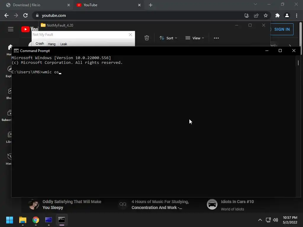Open YouTube Explore in sidebar
The width and height of the screenshot is (303, 227).
point(9,72)
